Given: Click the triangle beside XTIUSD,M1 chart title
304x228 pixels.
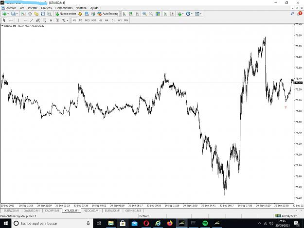Looking at the screenshot, I should coord(2,26).
